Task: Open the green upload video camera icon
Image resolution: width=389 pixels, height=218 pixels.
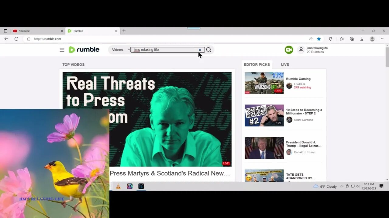Action: (x=289, y=50)
